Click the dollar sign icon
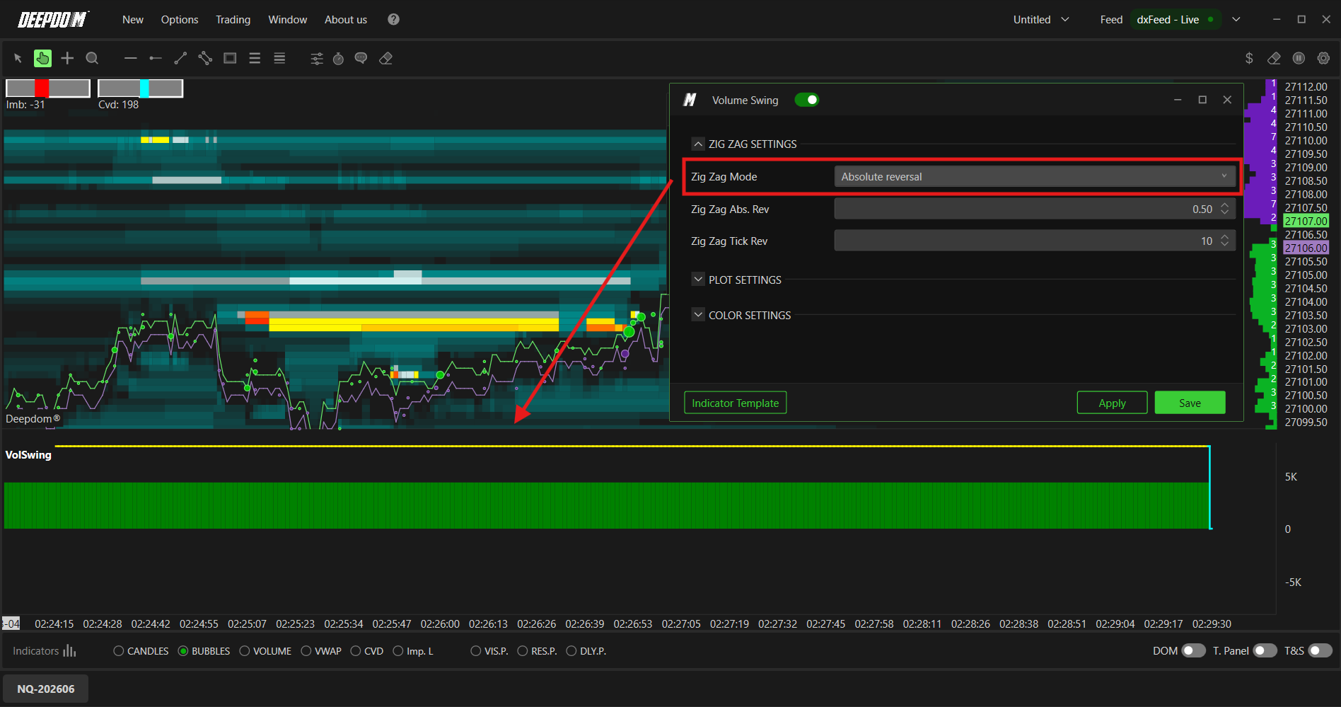The image size is (1341, 707). (1249, 59)
